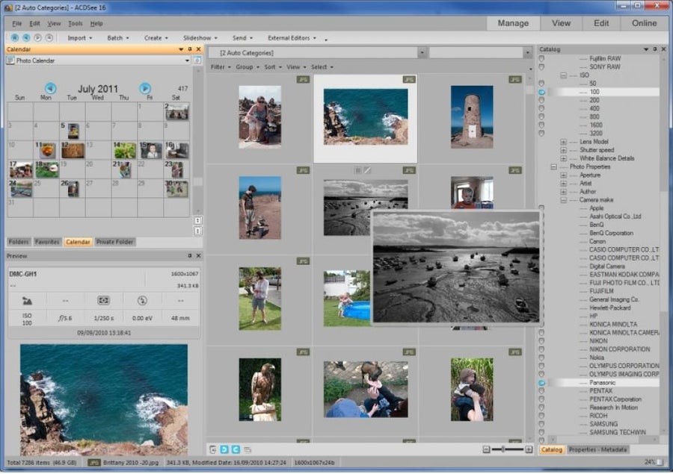The width and height of the screenshot is (673, 474).
Task: Go to next month in calendar
Action: 145,88
